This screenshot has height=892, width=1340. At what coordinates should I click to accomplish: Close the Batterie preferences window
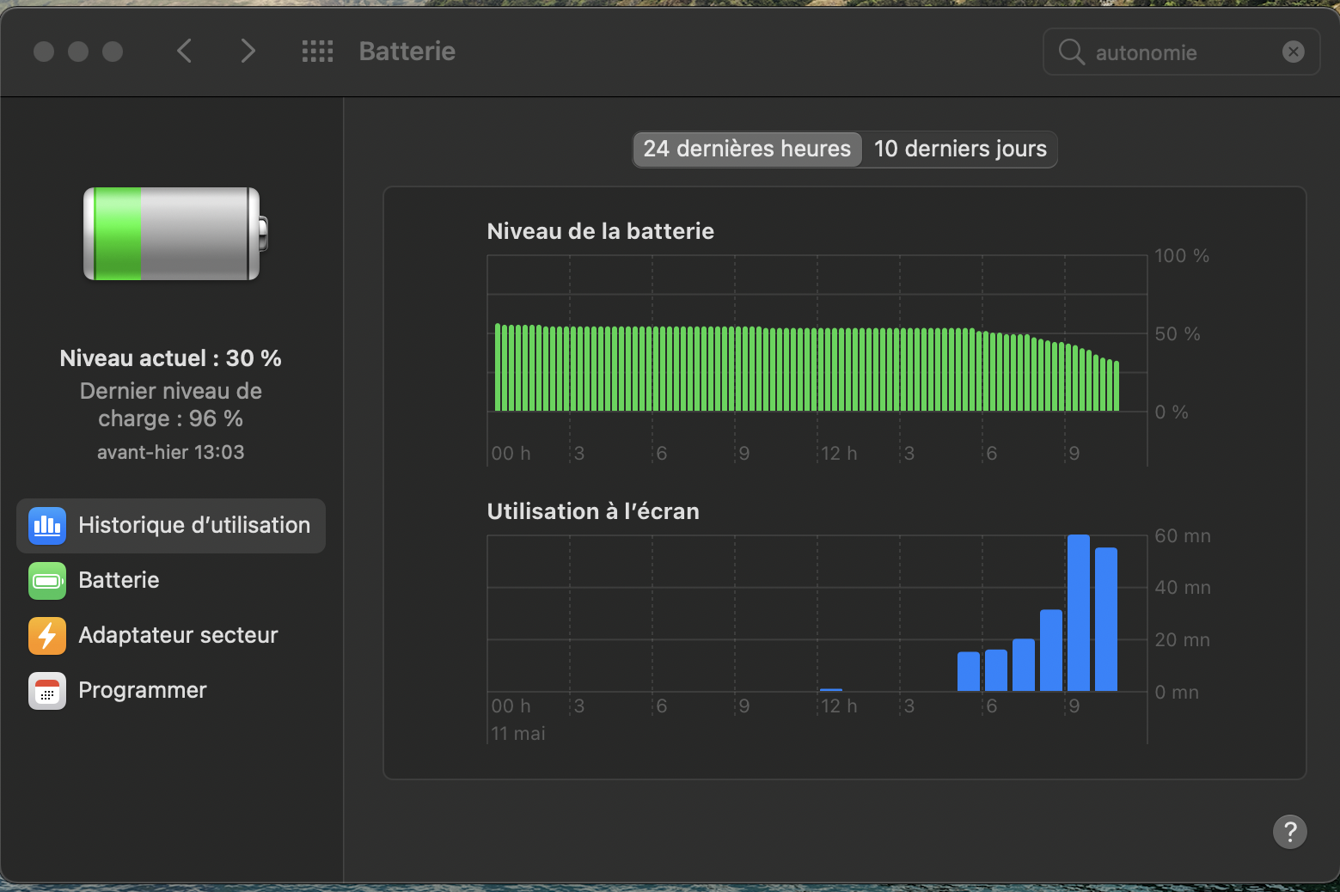click(x=44, y=52)
